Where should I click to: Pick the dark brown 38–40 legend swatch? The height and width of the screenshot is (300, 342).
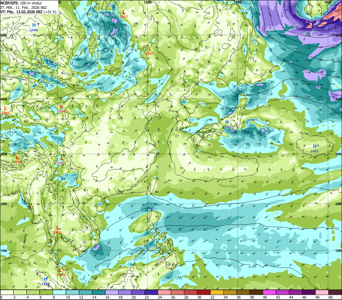pyautogui.click(x=256, y=292)
